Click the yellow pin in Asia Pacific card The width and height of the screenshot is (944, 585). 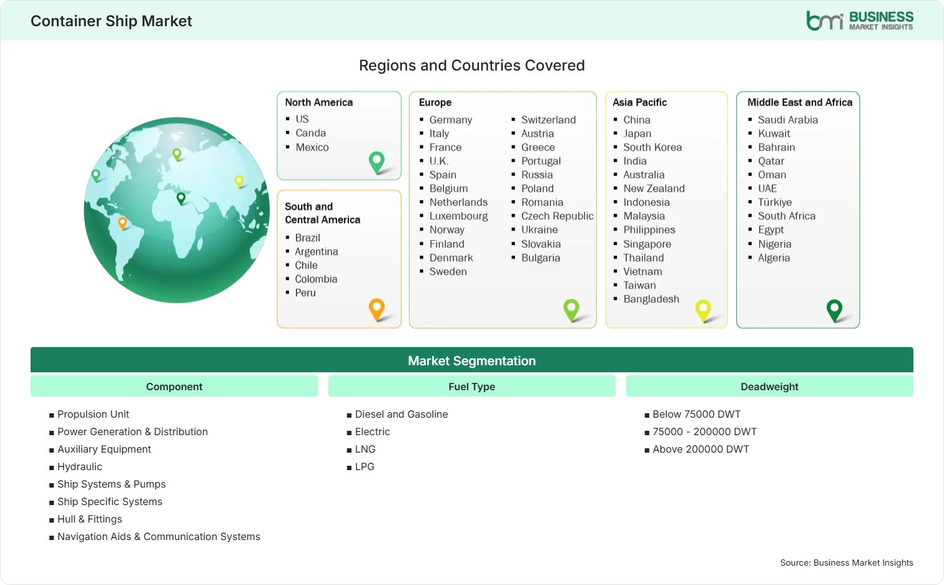(x=703, y=310)
